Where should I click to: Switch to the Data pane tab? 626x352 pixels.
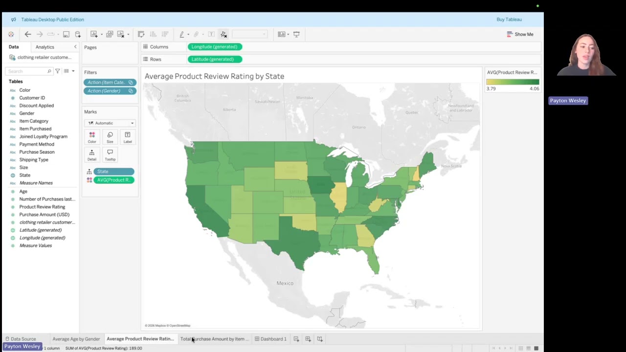point(14,47)
